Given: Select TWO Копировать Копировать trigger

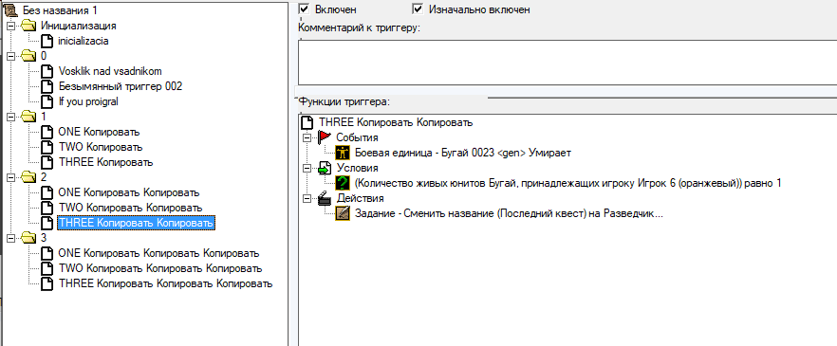Looking at the screenshot, I should tap(130, 208).
